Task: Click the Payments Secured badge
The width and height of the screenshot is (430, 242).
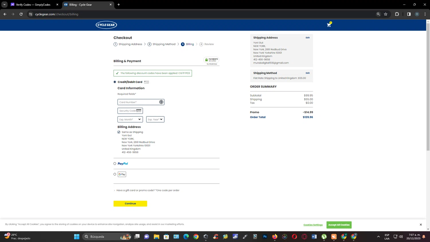Action: (211, 61)
